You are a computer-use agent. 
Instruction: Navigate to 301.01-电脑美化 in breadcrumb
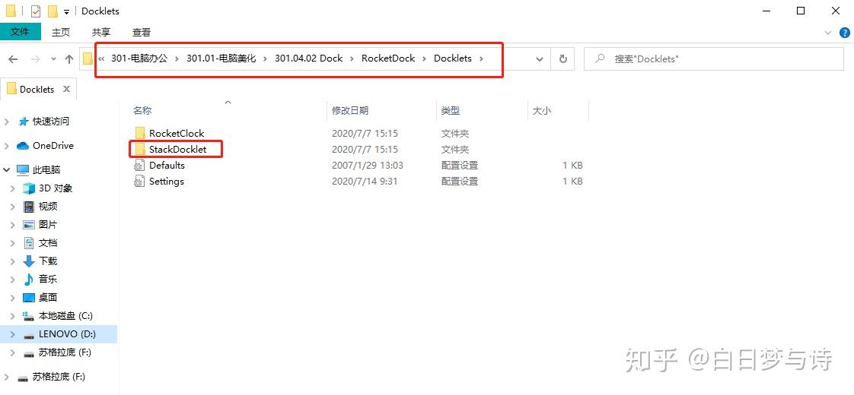pyautogui.click(x=221, y=58)
